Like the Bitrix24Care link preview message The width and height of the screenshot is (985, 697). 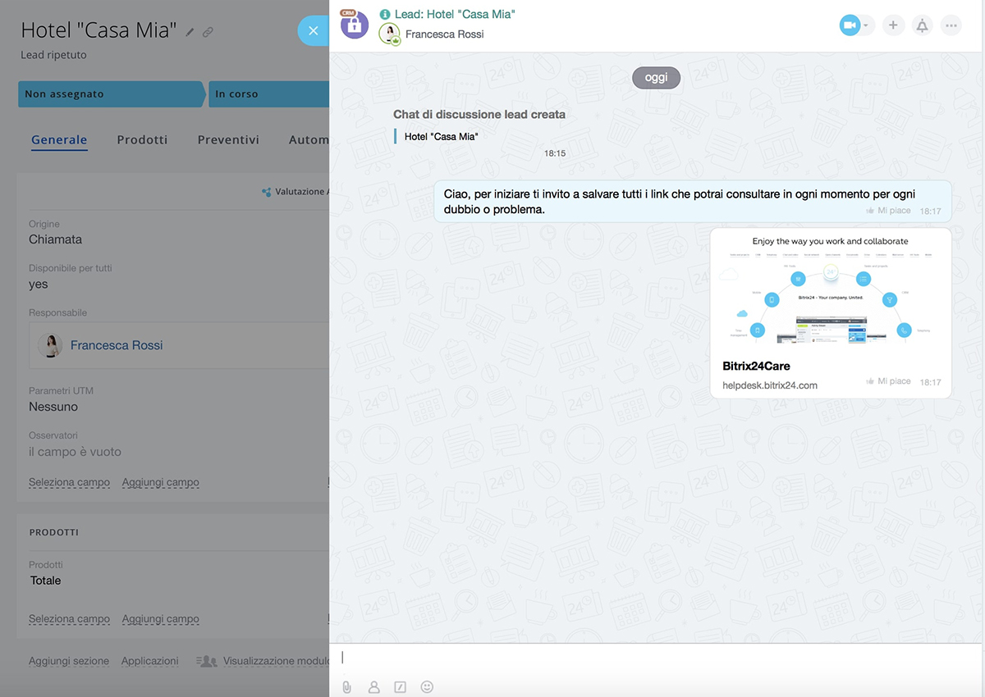[888, 381]
